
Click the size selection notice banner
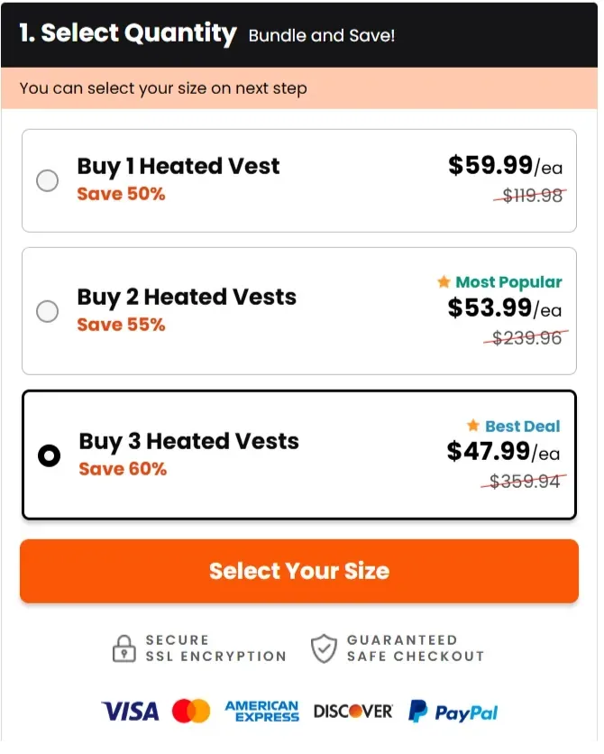(x=302, y=88)
